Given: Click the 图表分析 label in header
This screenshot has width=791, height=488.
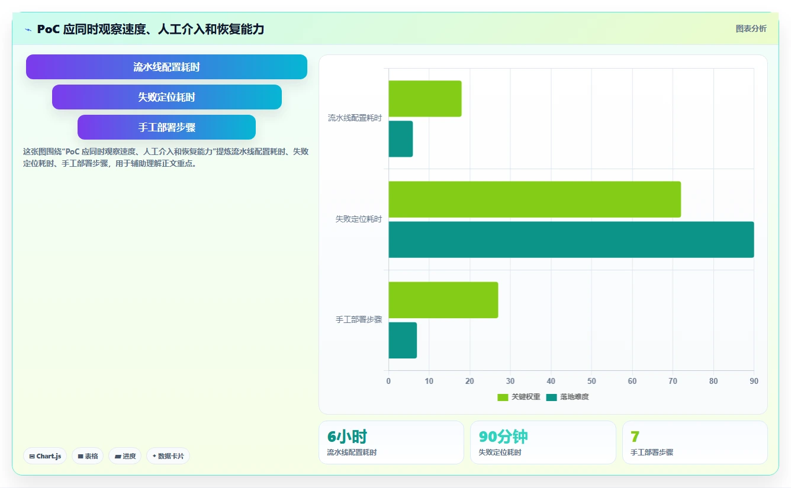Looking at the screenshot, I should pyautogui.click(x=751, y=28).
